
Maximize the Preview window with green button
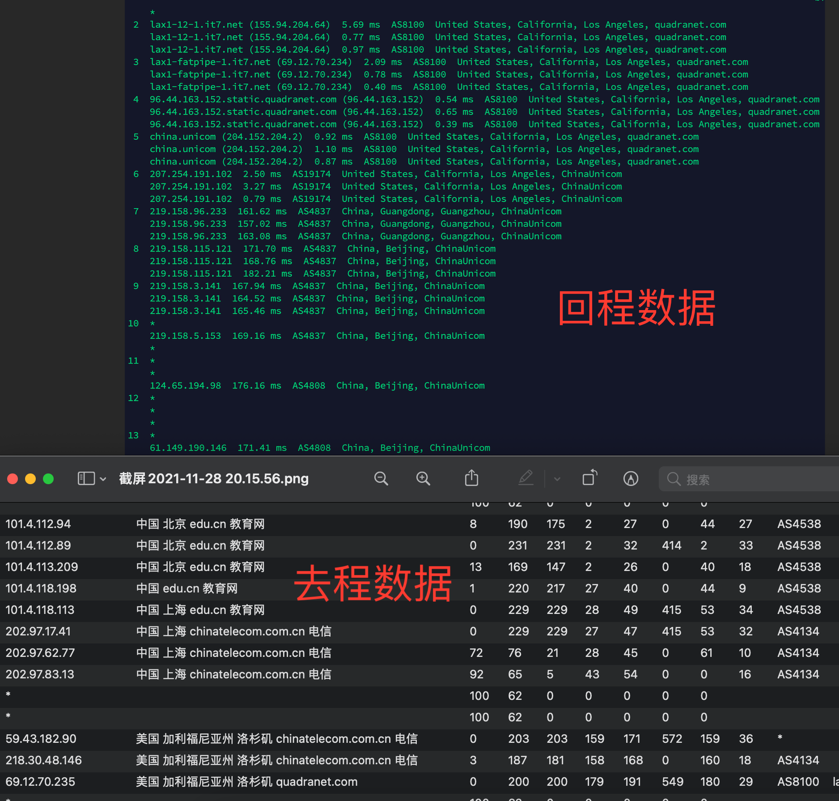[x=48, y=479]
